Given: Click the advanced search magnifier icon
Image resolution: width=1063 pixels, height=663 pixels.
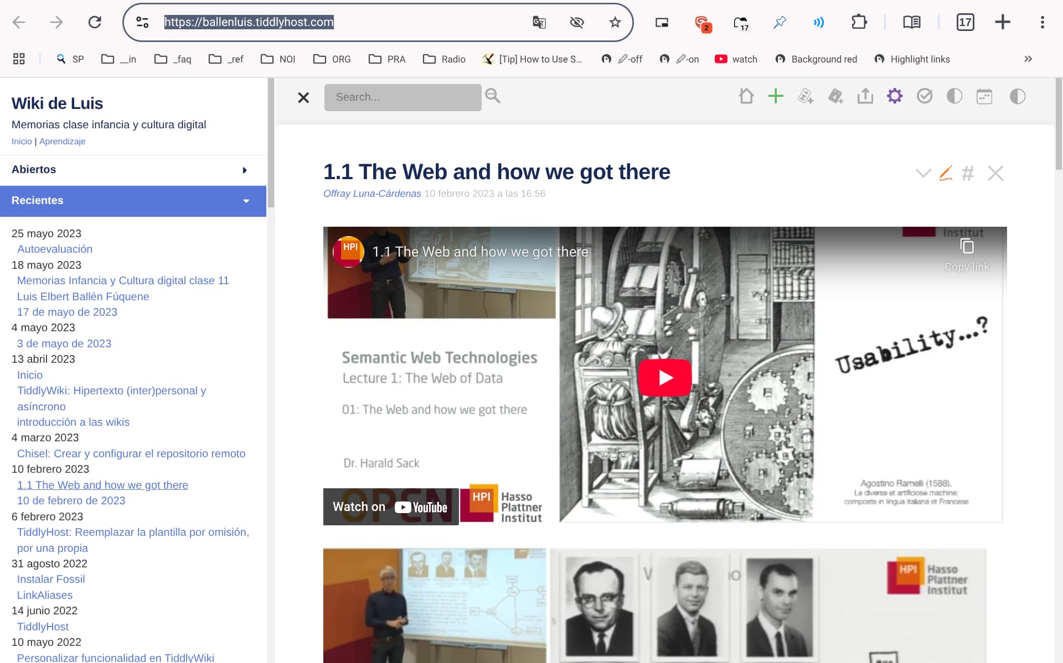Looking at the screenshot, I should [492, 96].
